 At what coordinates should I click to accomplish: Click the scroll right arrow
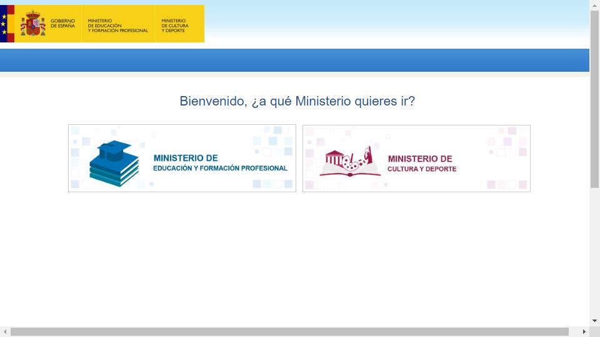pos(584,331)
